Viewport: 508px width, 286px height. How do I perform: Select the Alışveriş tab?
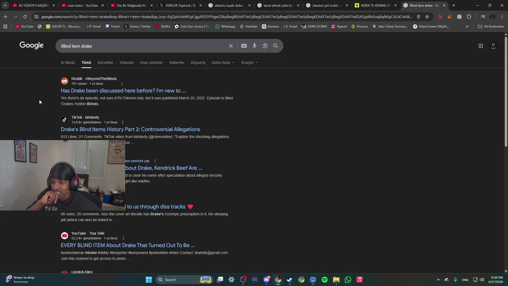click(198, 62)
